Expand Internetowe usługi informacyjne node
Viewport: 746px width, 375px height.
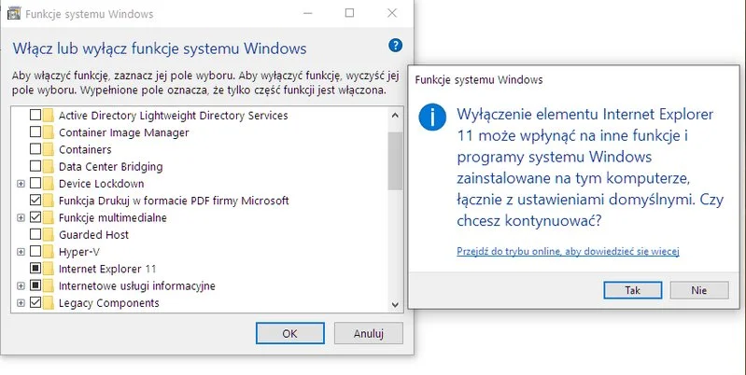pos(21,286)
